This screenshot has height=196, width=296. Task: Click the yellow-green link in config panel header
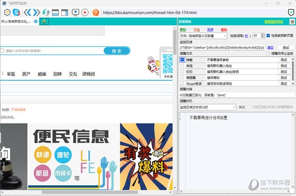(274, 22)
